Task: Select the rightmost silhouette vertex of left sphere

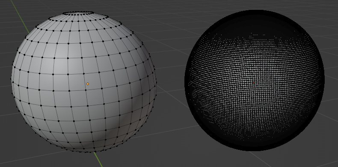Action: coord(156,82)
